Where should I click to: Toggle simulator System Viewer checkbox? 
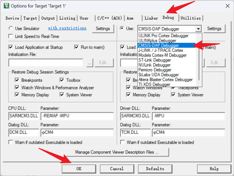(62, 95)
